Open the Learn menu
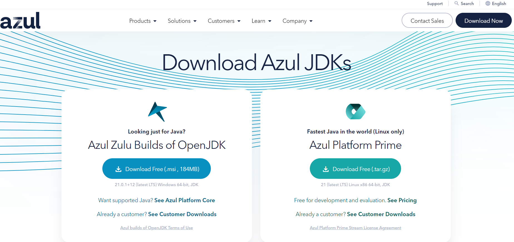The width and height of the screenshot is (514, 242). coord(261,21)
